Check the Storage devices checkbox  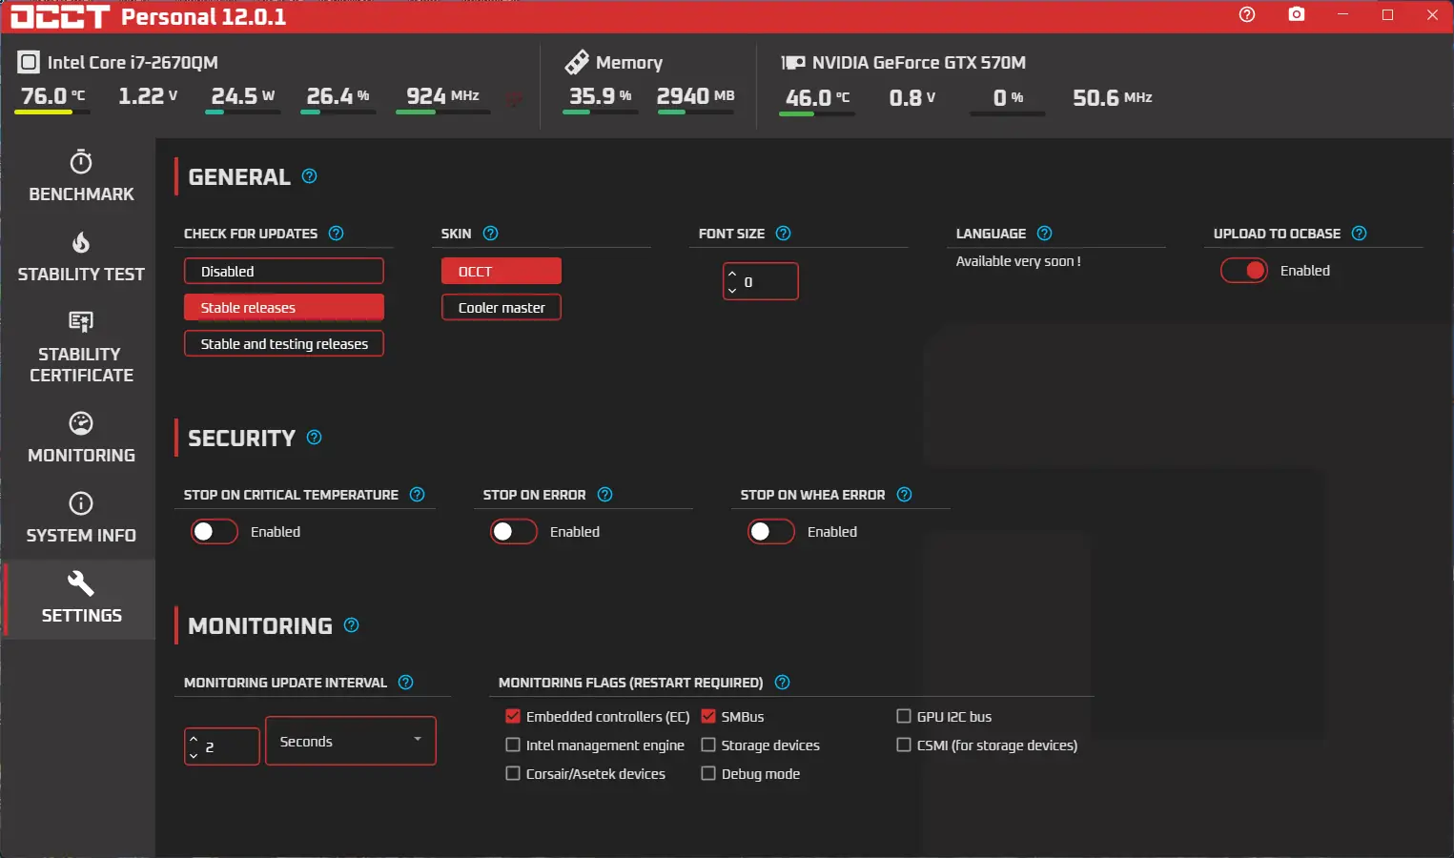[708, 746]
